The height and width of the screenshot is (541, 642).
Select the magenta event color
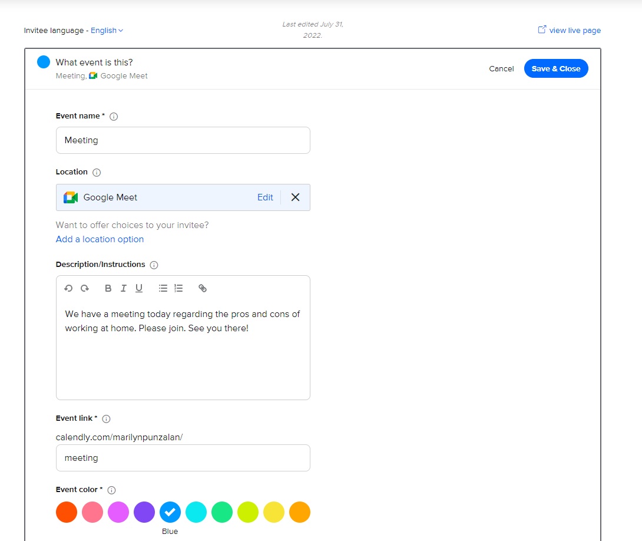click(x=118, y=512)
